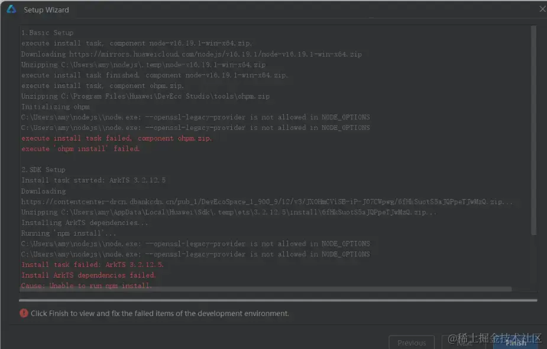Image resolution: width=547 pixels, height=349 pixels.
Task: Click the Previous button
Action: coord(412,343)
